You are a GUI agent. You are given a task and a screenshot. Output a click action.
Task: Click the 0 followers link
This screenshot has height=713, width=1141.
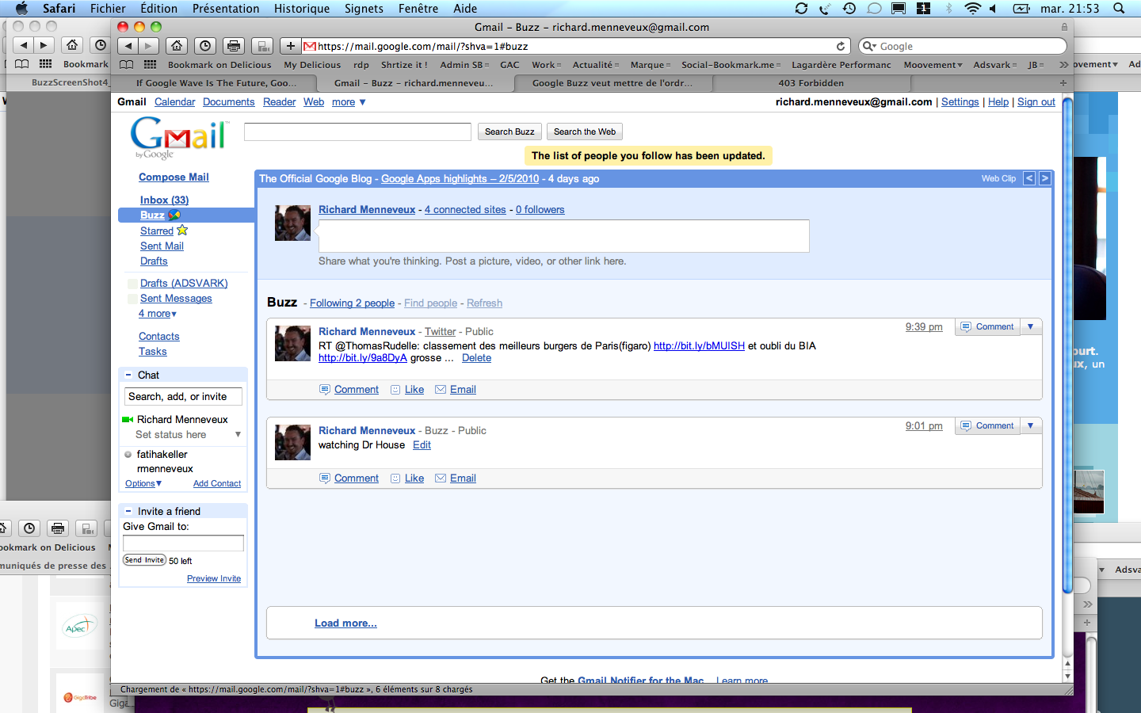point(540,209)
